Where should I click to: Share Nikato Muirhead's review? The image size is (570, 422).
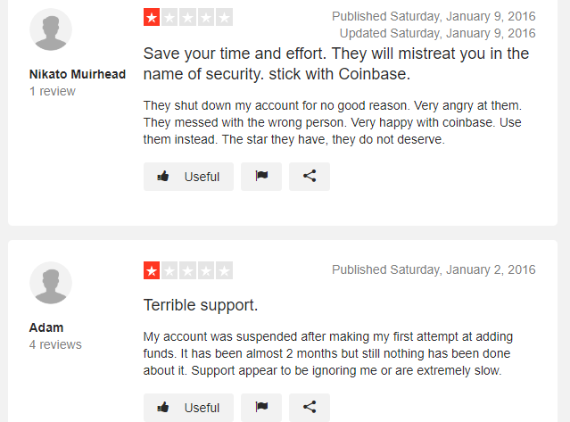[310, 177]
